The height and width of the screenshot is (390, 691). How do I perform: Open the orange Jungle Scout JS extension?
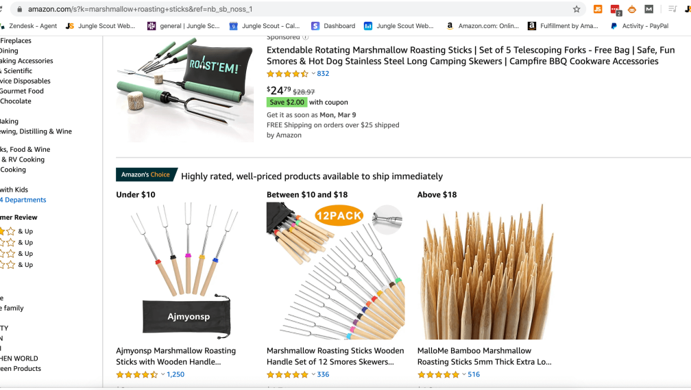(x=598, y=9)
